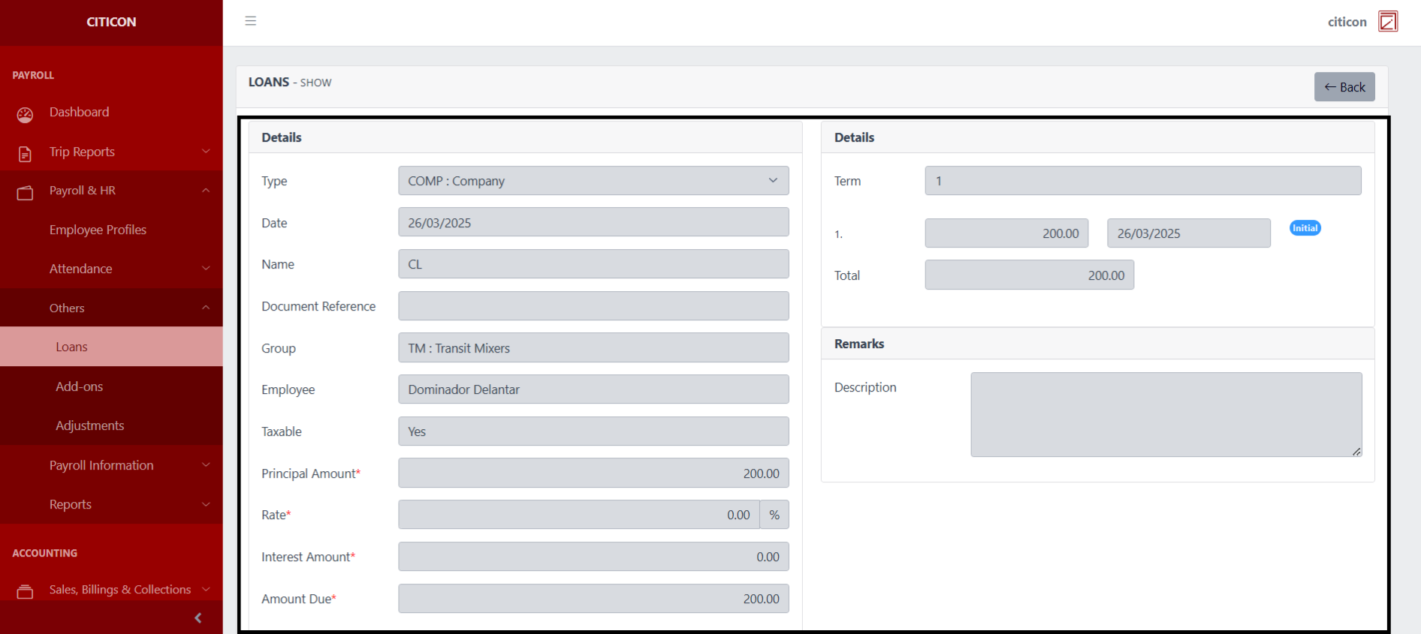The image size is (1421, 634).
Task: Click the Principal Amount field
Action: (x=593, y=473)
